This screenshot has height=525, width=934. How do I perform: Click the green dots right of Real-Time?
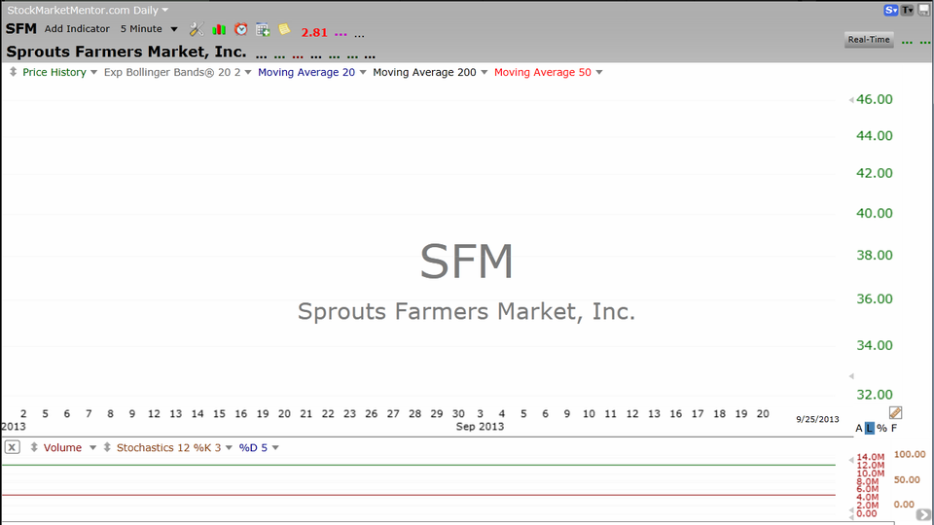(907, 42)
